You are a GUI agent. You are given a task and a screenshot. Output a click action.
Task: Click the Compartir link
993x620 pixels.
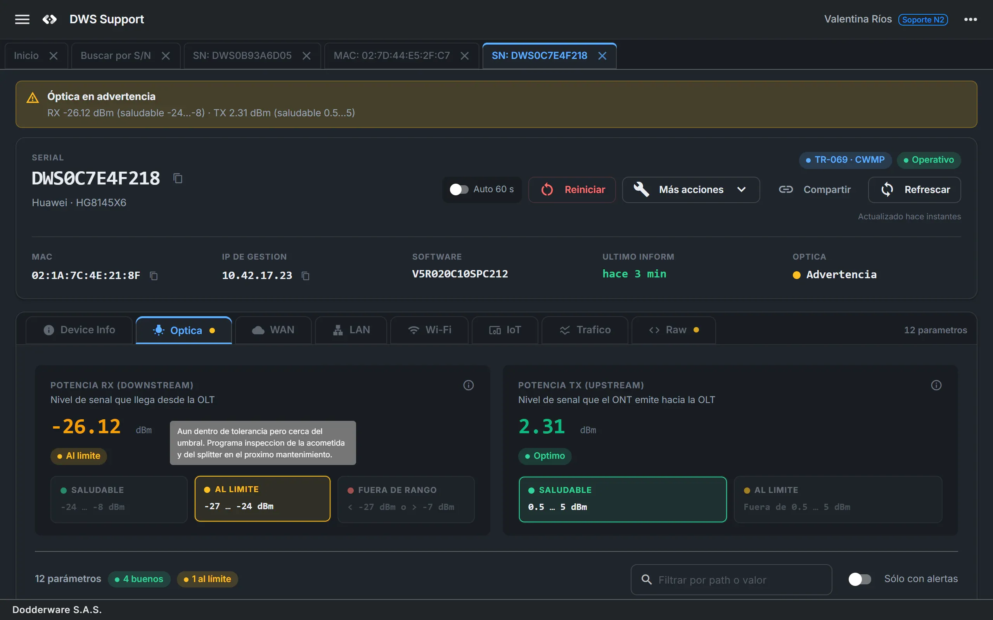815,189
